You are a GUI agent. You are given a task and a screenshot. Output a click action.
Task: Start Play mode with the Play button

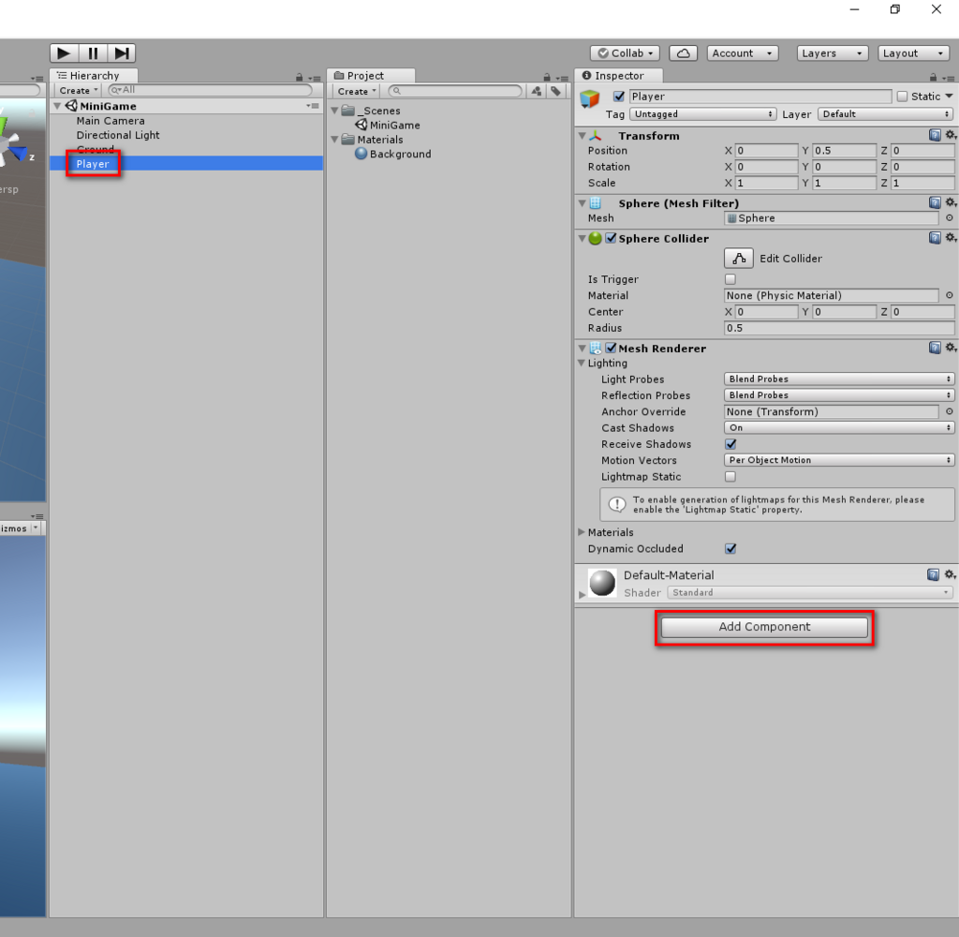click(64, 53)
